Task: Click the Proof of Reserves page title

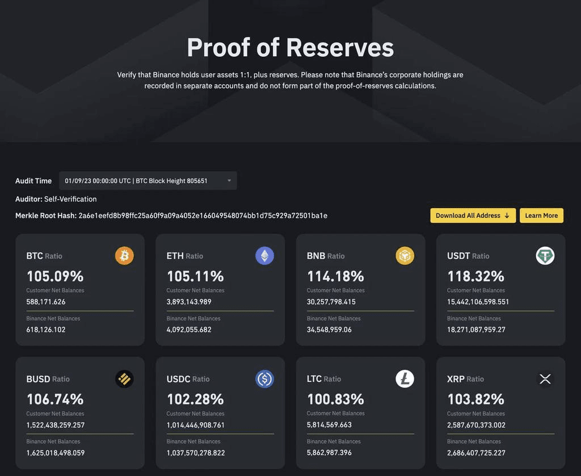Action: coord(290,48)
